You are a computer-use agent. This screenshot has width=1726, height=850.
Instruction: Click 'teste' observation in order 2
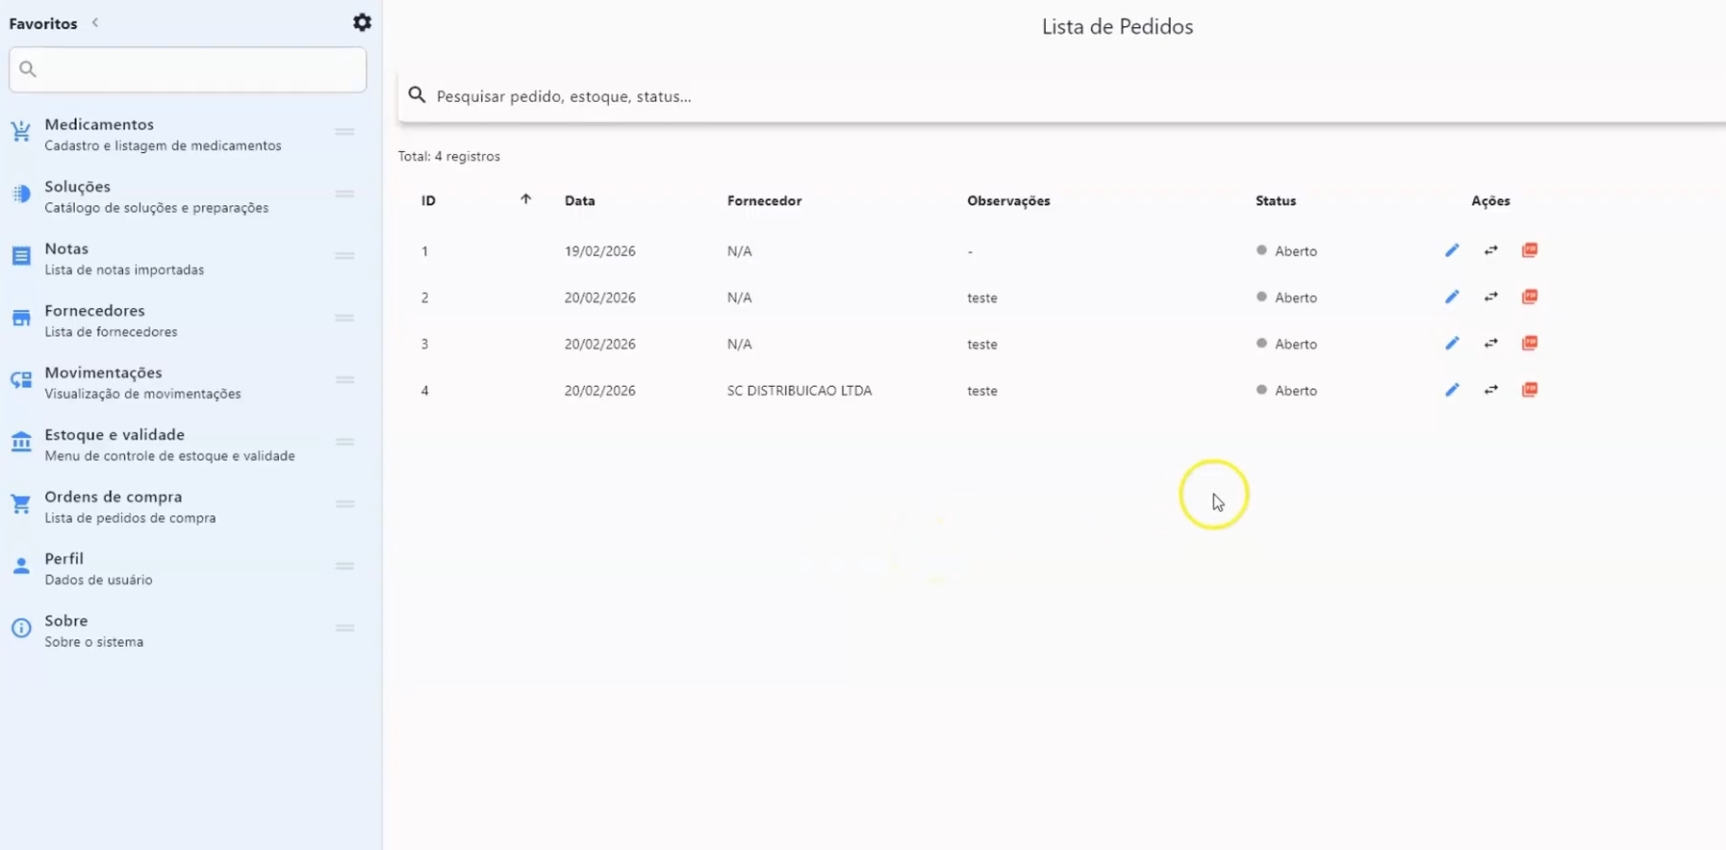(982, 297)
